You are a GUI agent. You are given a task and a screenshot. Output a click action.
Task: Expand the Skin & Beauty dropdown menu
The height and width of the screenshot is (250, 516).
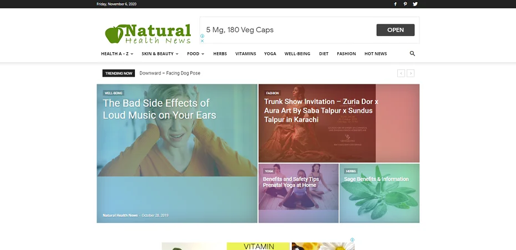[x=160, y=54]
